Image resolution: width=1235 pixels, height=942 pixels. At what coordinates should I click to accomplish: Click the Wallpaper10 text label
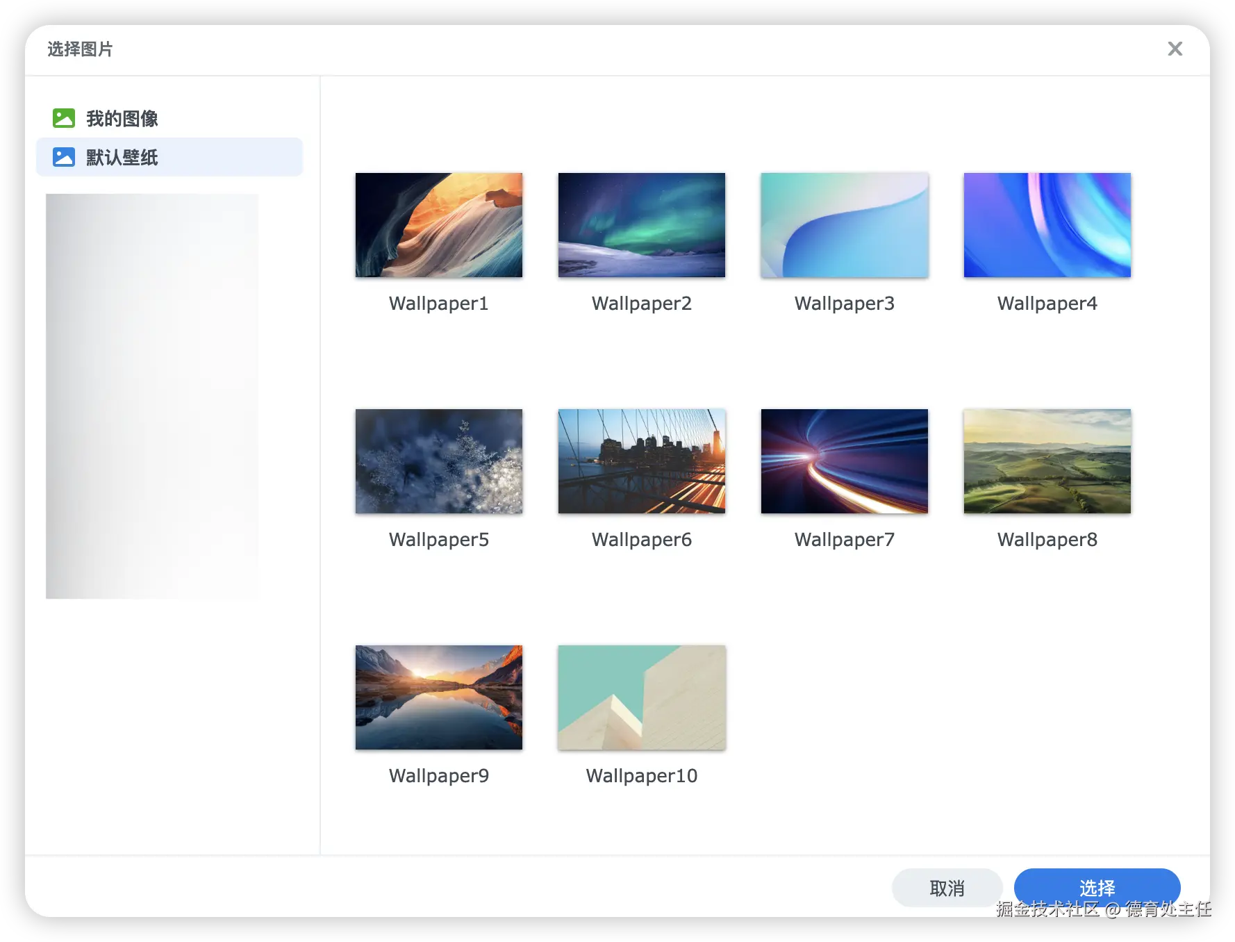point(641,776)
